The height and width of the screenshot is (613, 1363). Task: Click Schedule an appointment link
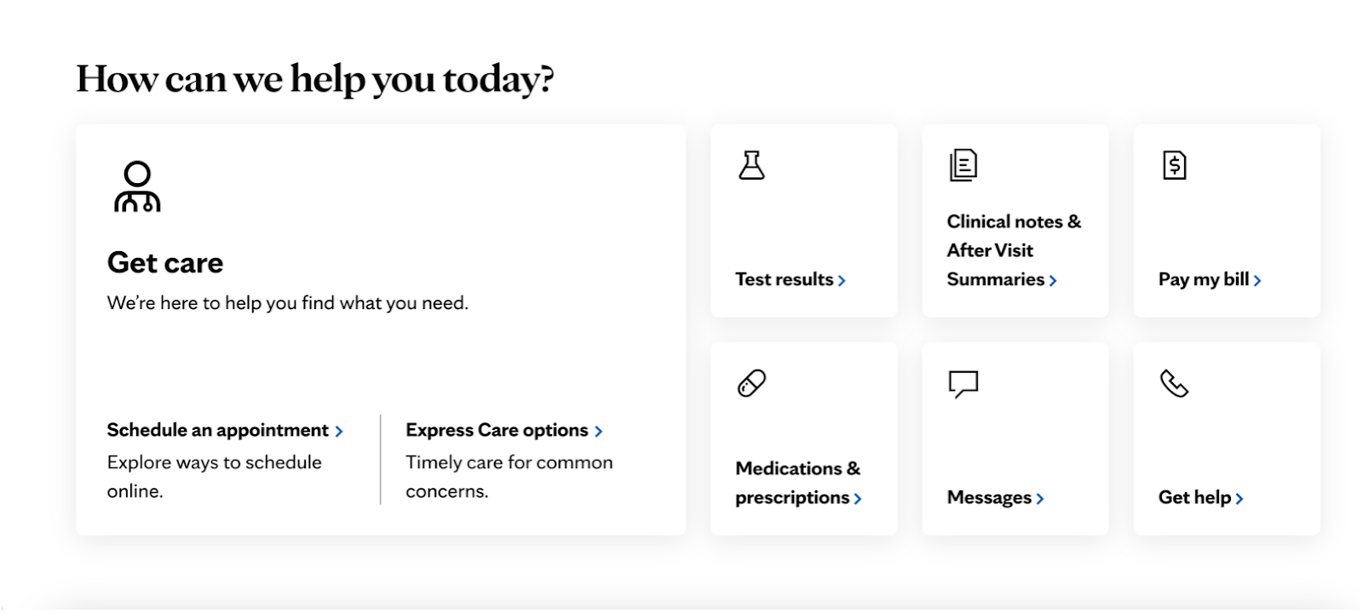tap(218, 430)
